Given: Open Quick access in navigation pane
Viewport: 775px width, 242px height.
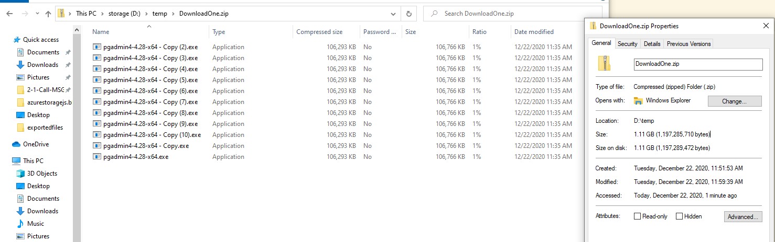Looking at the screenshot, I should (41, 40).
